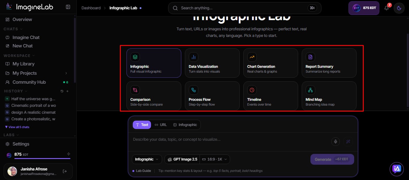
Task: Click View all 5 chats link
Action: coord(17,127)
